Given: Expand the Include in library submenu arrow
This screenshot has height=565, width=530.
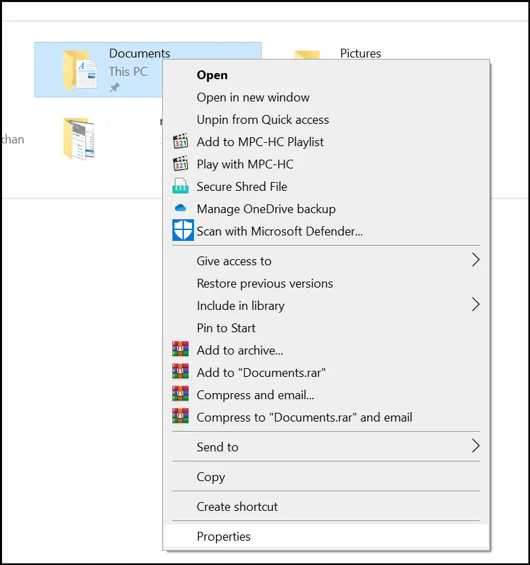Looking at the screenshot, I should (476, 304).
